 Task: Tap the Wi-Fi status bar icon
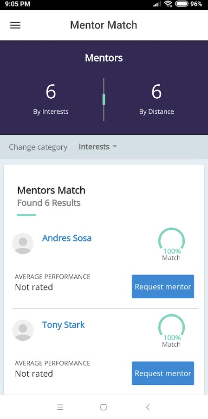(168, 4)
